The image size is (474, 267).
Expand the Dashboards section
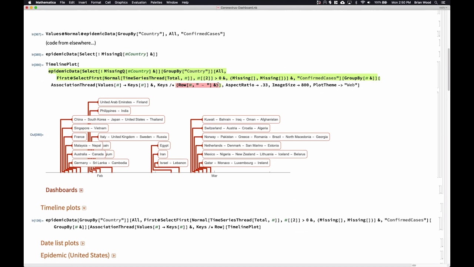pyautogui.click(x=81, y=190)
